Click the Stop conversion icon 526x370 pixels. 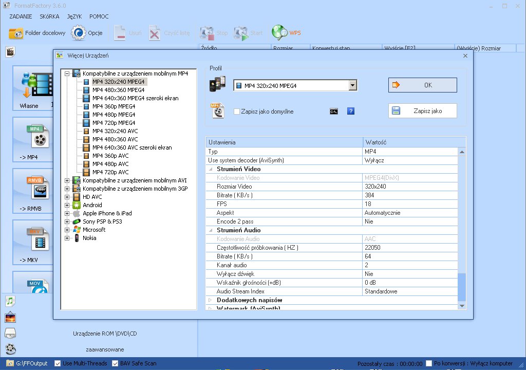(x=206, y=33)
